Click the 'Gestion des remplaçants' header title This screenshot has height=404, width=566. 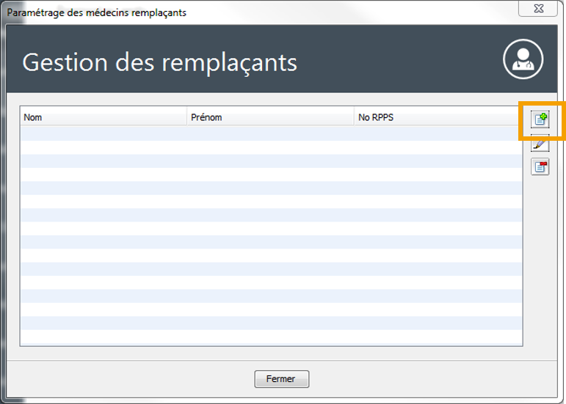159,62
